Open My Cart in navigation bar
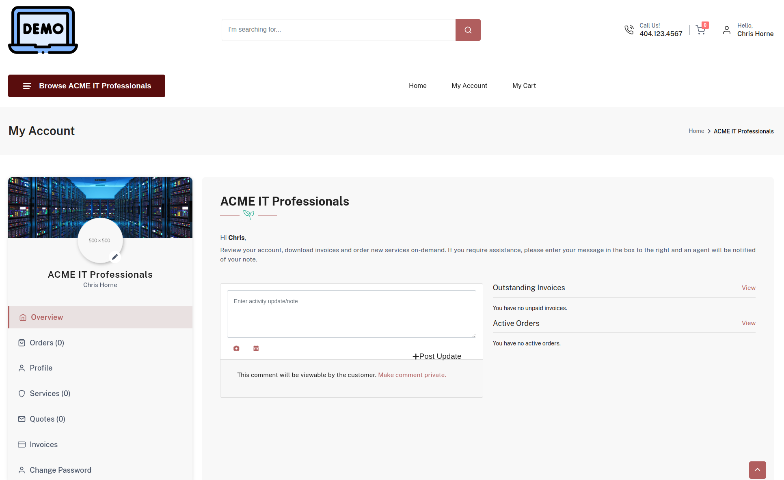 coord(524,86)
